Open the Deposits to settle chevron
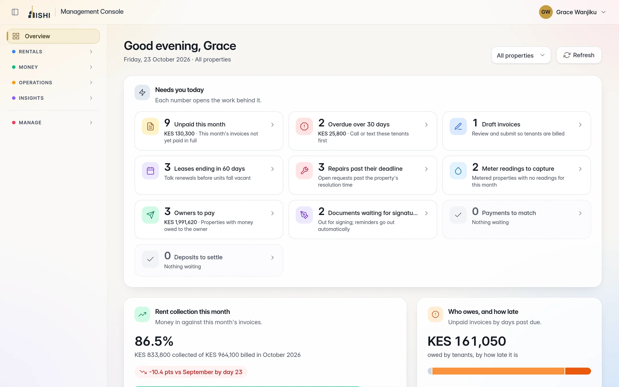 point(273,258)
